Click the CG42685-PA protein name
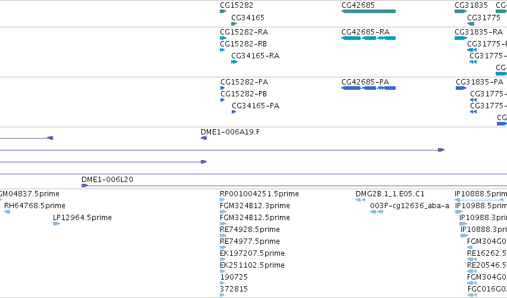 [365, 82]
